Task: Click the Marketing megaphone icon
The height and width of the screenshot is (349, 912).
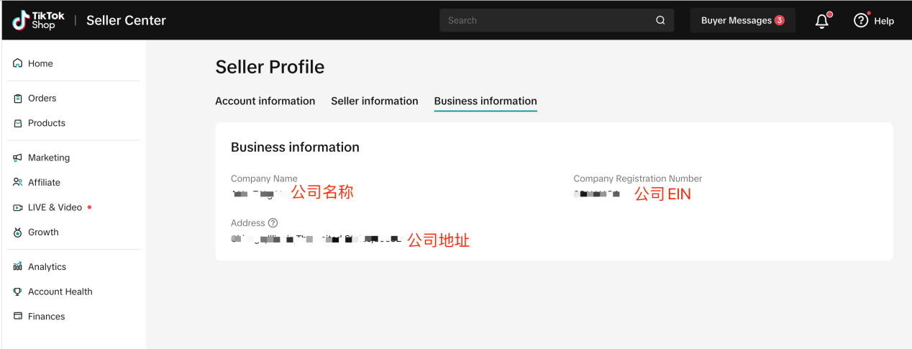Action: coord(18,158)
